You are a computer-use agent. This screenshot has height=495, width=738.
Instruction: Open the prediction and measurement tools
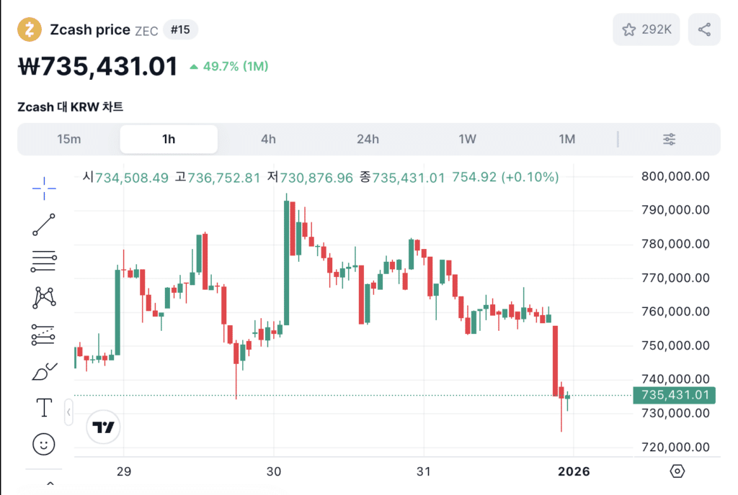(x=43, y=335)
